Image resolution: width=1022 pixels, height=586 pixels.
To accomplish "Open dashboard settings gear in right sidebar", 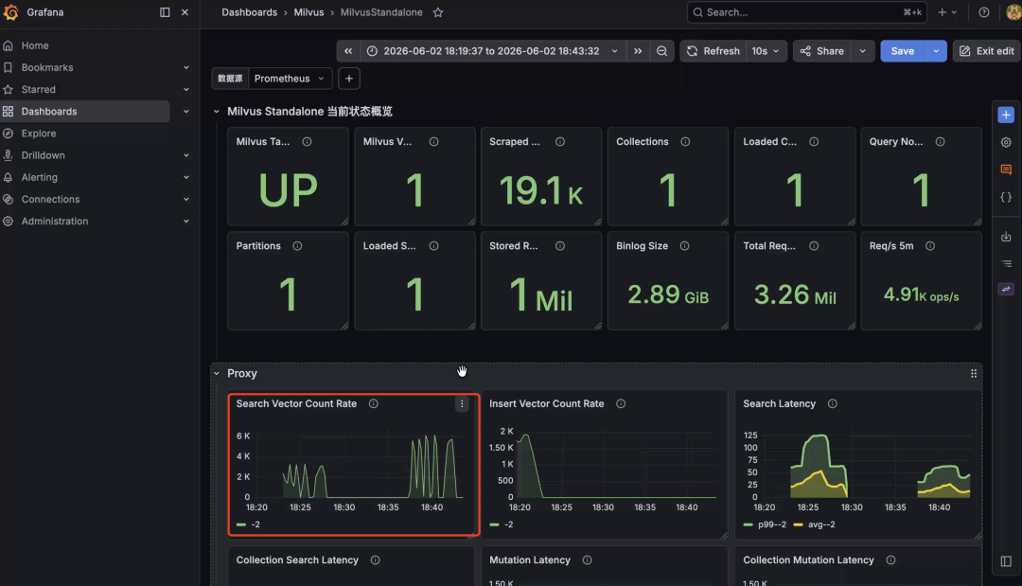I will (x=1006, y=142).
